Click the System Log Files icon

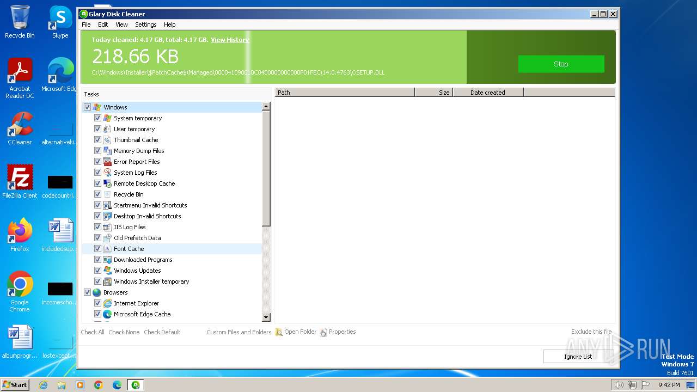pos(107,173)
